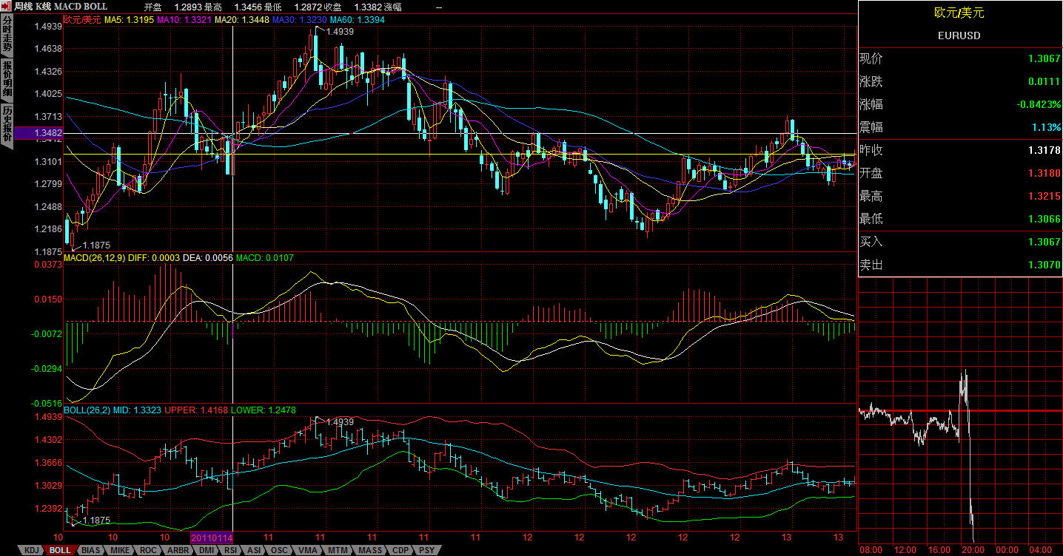Click the MA5: 1.3195 label

[x=129, y=20]
